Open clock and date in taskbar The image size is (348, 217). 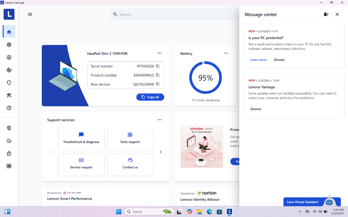point(337,212)
